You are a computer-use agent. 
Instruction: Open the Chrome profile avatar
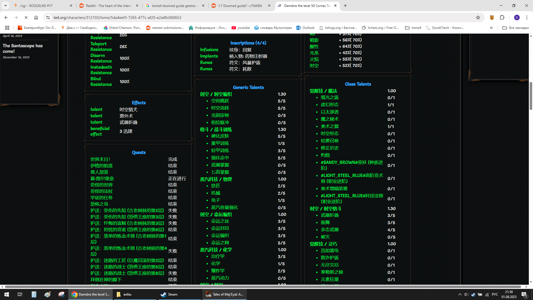pos(517,17)
